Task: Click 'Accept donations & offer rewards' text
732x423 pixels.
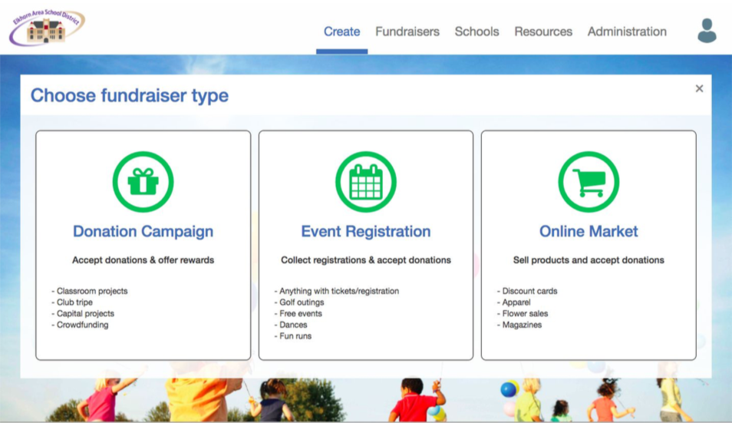Action: coord(143,260)
